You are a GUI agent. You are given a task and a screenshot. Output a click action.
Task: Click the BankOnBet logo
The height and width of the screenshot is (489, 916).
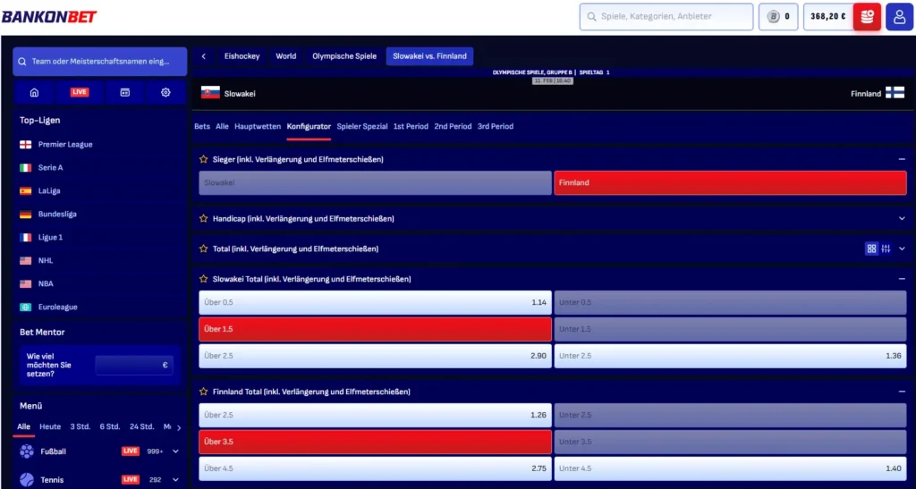point(49,16)
